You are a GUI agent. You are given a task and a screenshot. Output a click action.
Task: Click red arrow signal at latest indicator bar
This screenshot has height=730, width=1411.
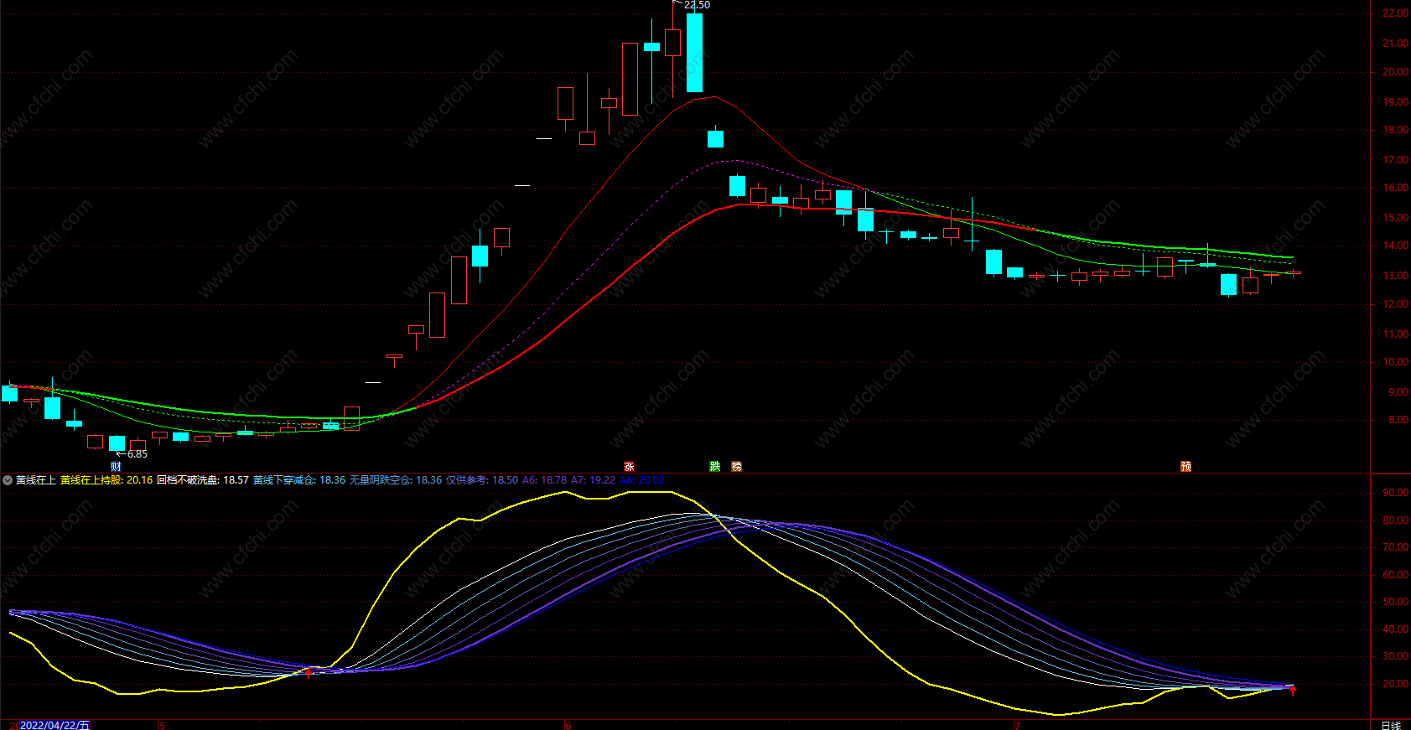1293,690
